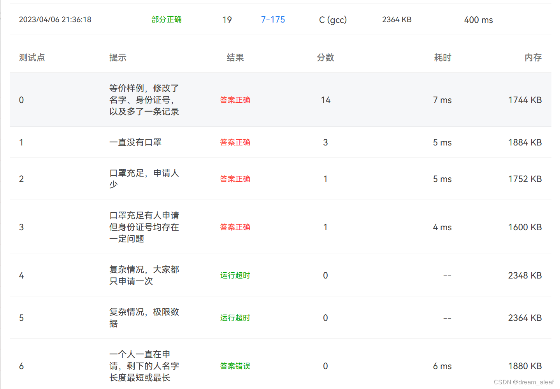560x389 pixels.
Task: Click hint text 等价样例，修改了名字
Action: (144, 100)
